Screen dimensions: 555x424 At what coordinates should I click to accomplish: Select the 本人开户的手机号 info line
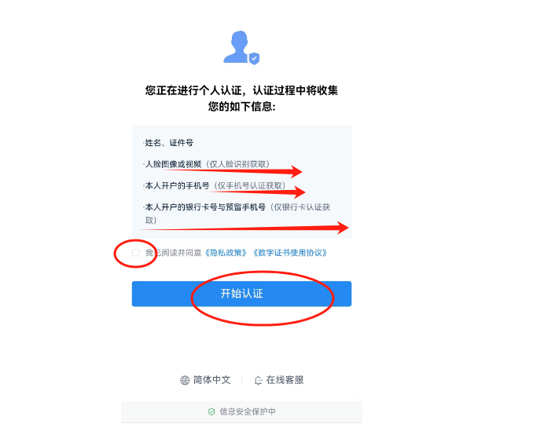pos(215,185)
